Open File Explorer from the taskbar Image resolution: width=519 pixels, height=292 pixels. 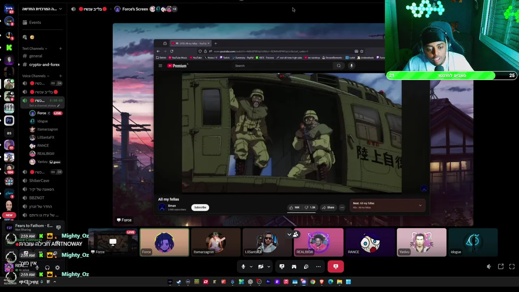(x=339, y=282)
